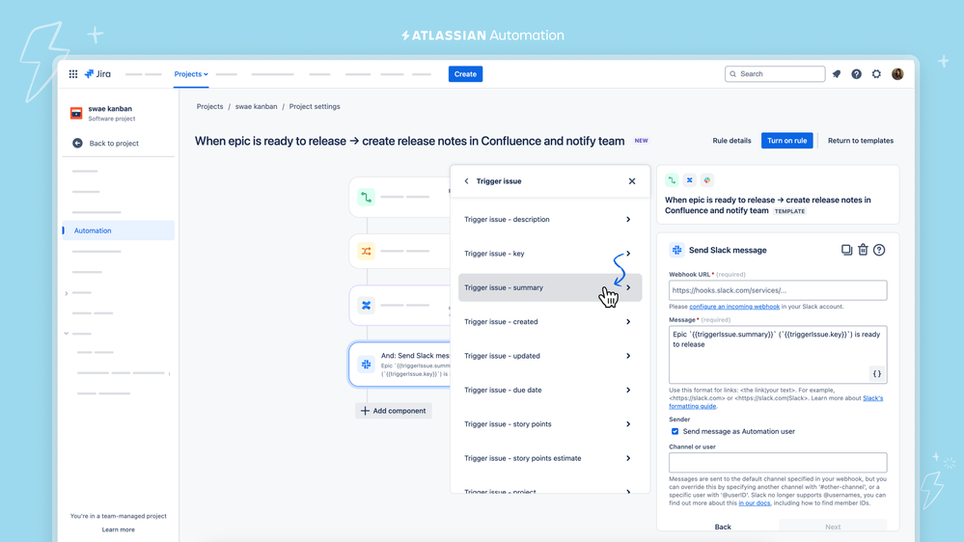Insert smart value using curly braces button
The width and height of the screenshot is (964, 542).
pyautogui.click(x=877, y=373)
